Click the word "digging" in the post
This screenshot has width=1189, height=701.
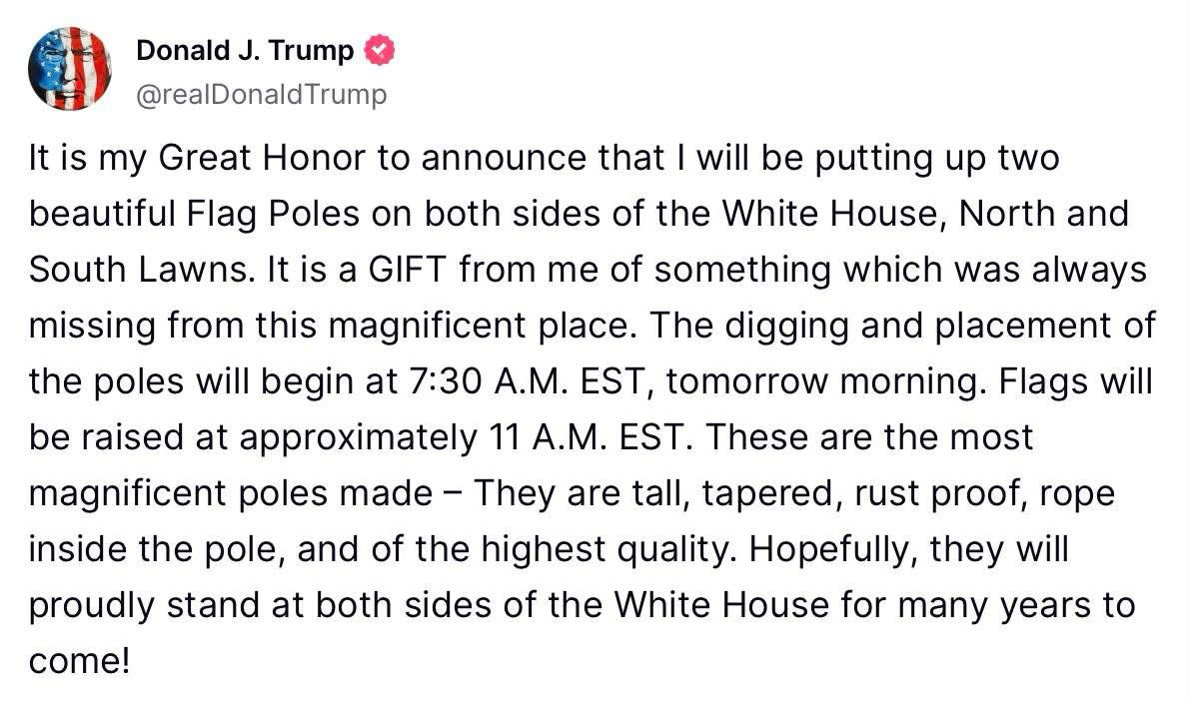[x=786, y=326]
